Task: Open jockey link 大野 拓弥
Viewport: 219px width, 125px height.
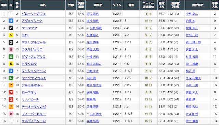Action: [x=92, y=121]
